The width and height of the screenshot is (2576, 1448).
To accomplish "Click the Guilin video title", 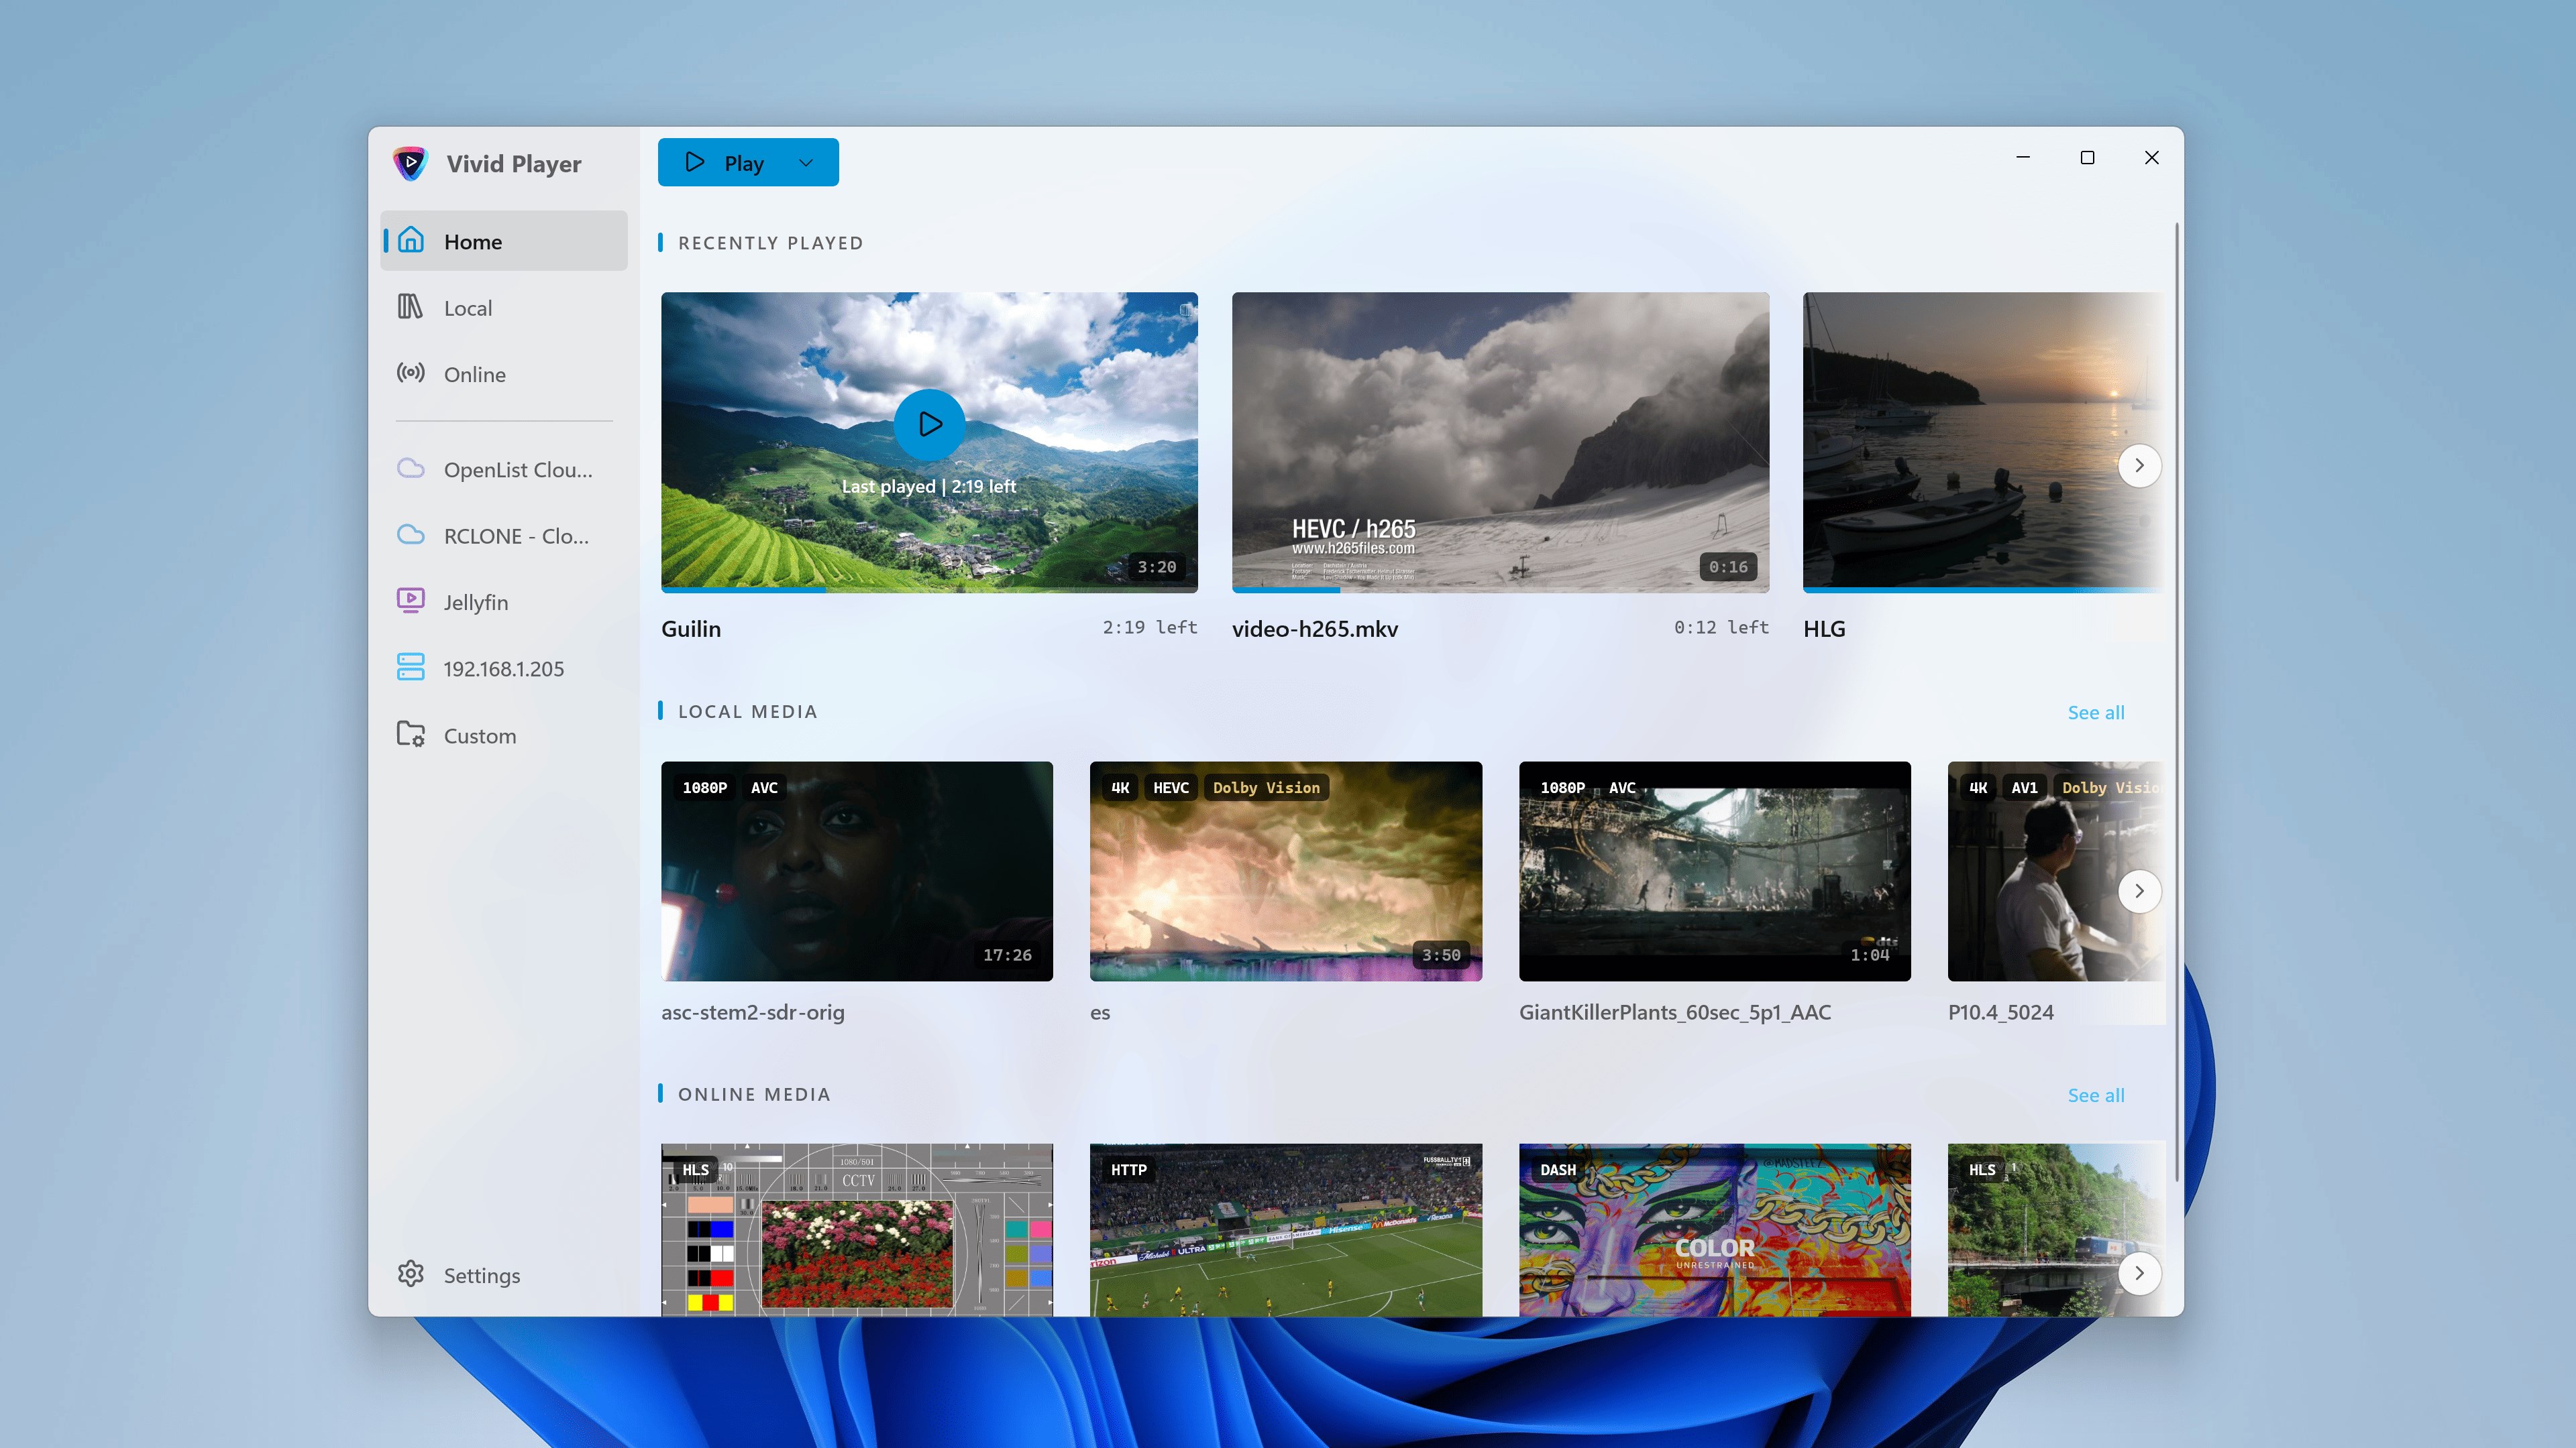I will 691,629.
